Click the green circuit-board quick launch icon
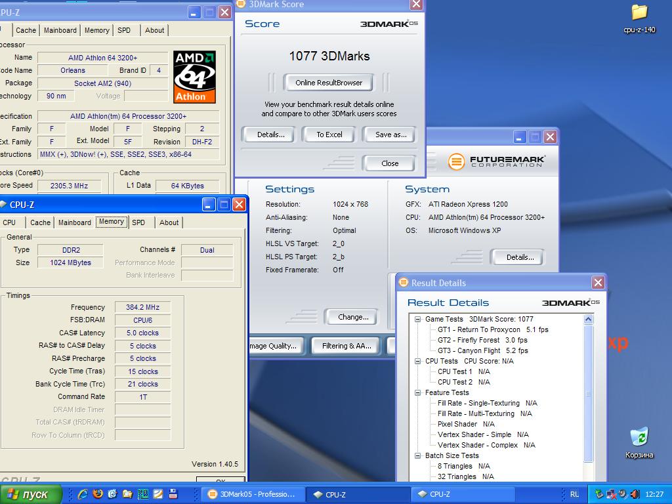Image resolution: width=672 pixels, height=504 pixels. (142, 494)
